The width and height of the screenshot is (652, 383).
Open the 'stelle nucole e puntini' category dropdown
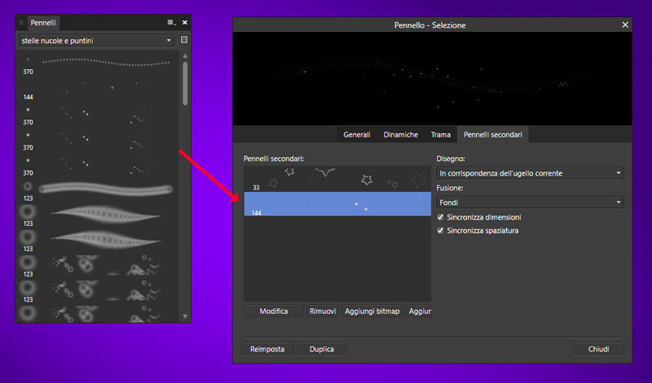click(96, 41)
